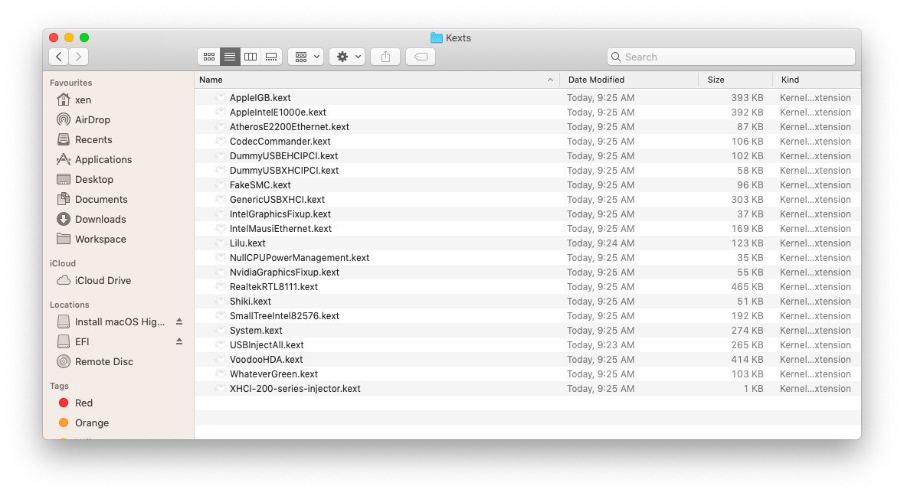Click the Share toolbar button
Screen dimensions: 904x496
[x=385, y=57]
